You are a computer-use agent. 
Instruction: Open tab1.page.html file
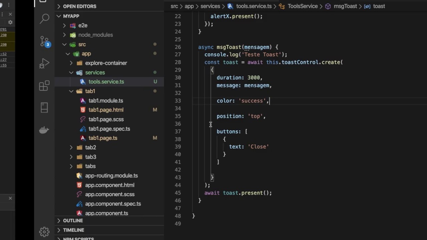[x=106, y=110]
